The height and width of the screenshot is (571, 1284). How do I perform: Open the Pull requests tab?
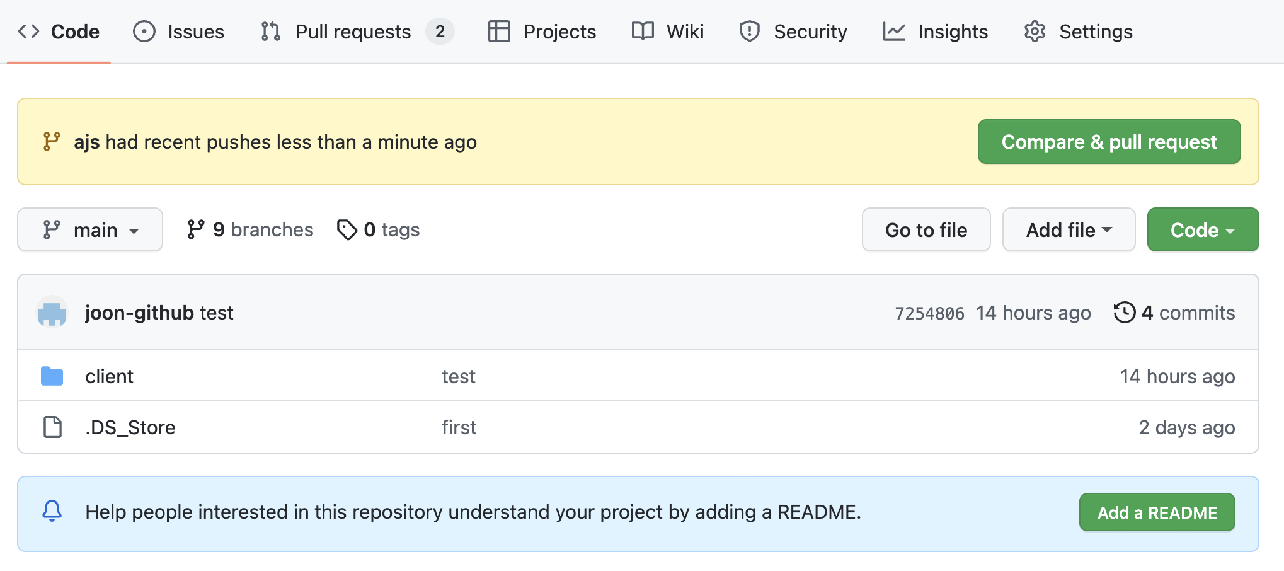point(357,32)
